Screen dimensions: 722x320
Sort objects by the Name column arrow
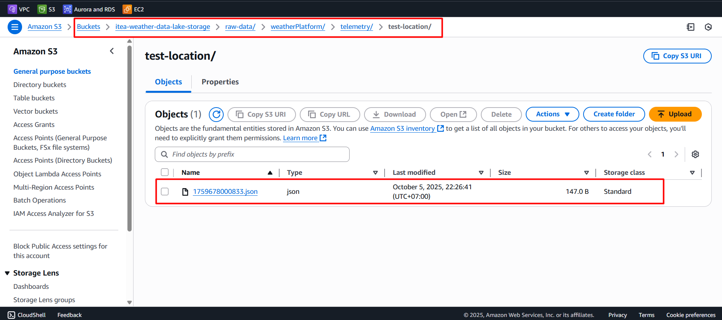coord(270,173)
